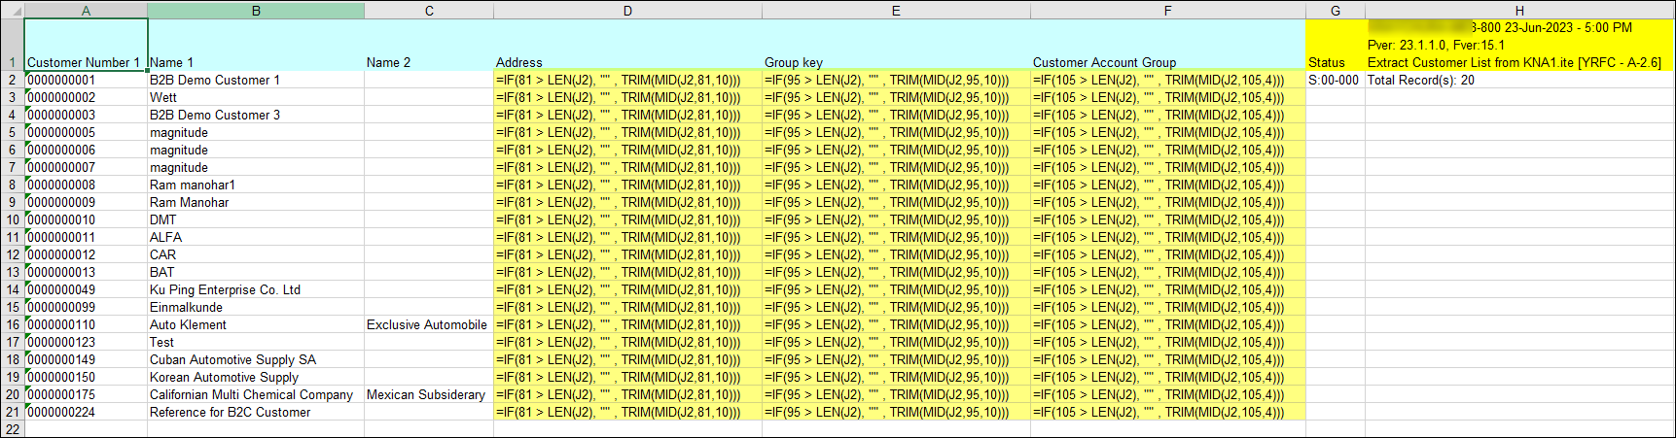This screenshot has height=438, width=1676.
Task: Select row 21 header
Action: coord(13,412)
